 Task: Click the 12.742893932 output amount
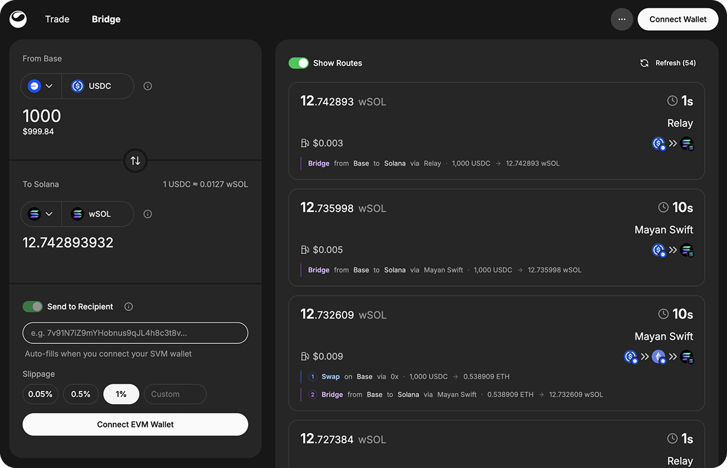tap(68, 243)
